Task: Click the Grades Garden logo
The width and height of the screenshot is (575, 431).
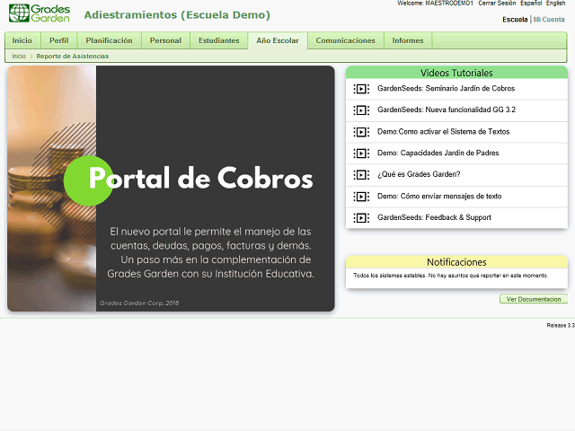Action: (x=40, y=13)
